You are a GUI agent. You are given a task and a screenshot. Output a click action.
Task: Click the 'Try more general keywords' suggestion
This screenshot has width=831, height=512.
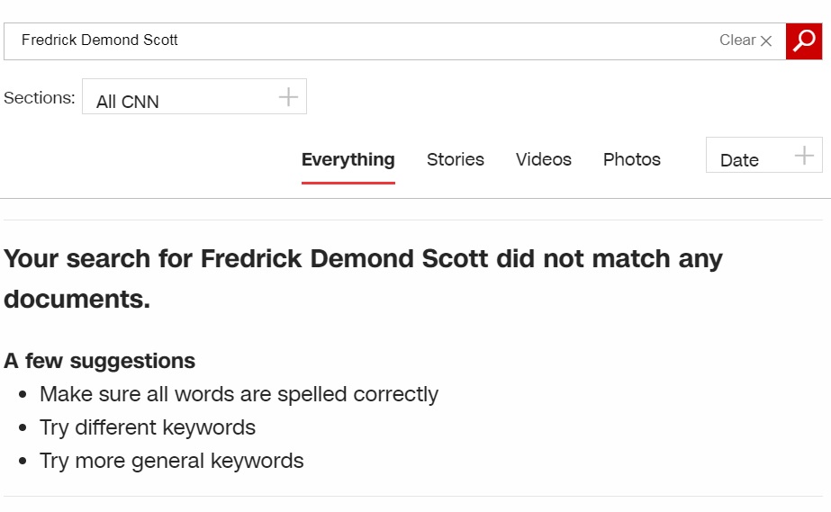[x=172, y=462]
